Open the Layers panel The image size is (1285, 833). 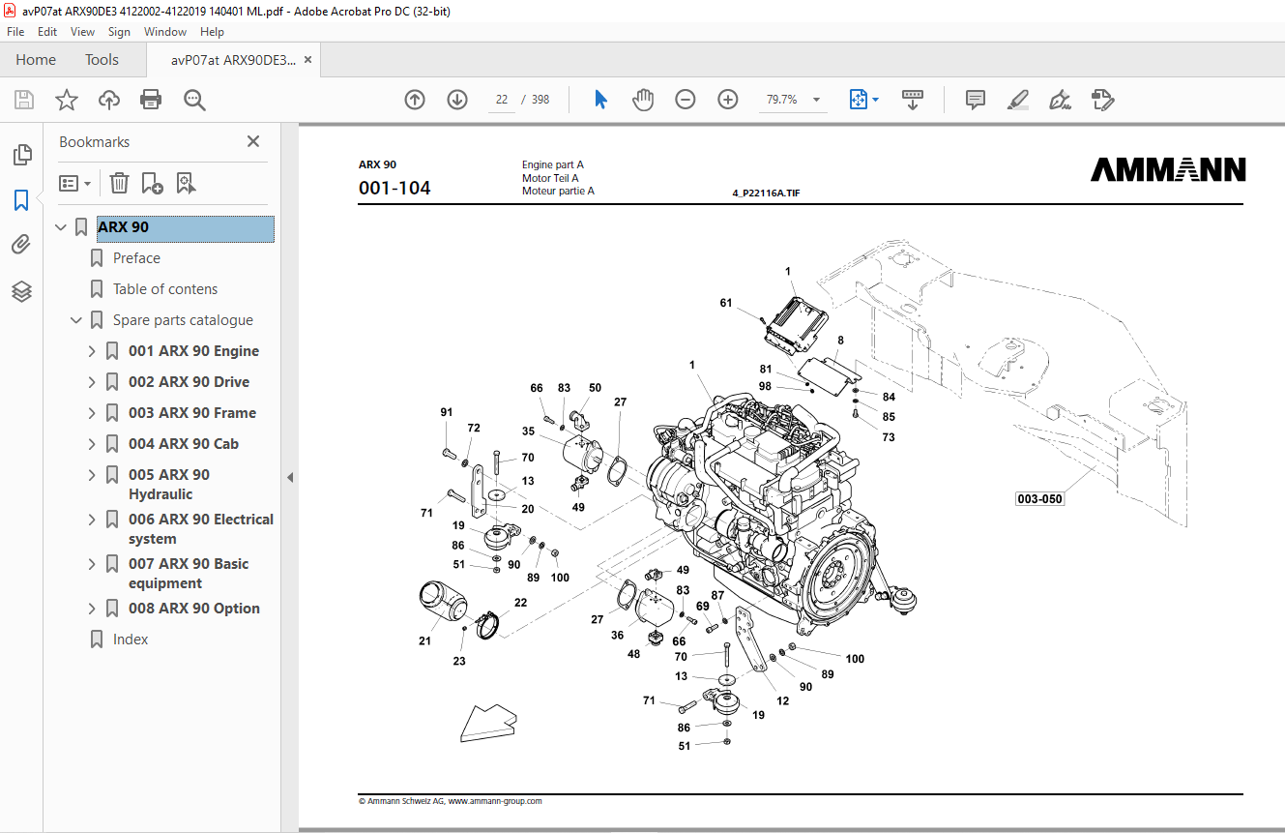[21, 290]
